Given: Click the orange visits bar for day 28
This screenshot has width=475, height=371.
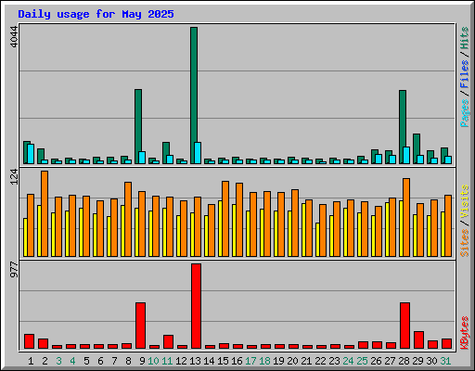Looking at the screenshot, I should [x=406, y=217].
